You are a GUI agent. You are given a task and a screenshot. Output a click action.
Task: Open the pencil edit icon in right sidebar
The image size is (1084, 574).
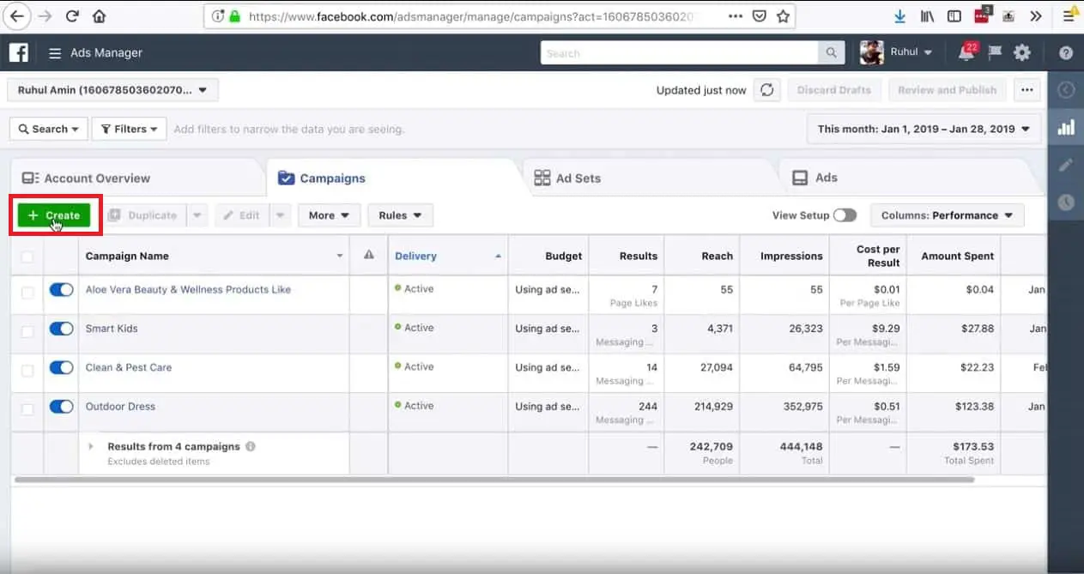pos(1066,165)
